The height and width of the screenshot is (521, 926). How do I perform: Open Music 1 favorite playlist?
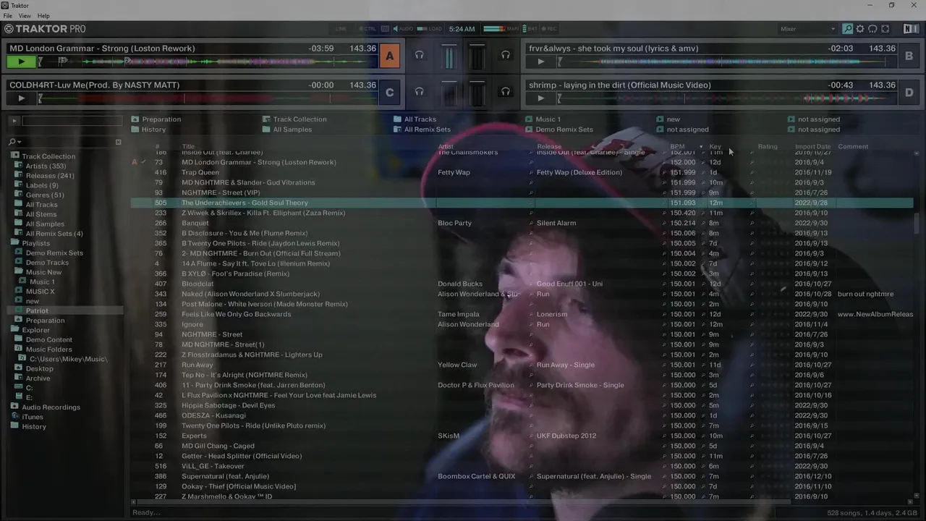pos(543,119)
